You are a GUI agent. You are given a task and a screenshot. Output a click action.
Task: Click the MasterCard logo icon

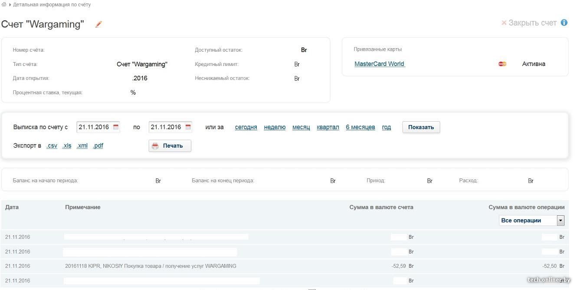pyautogui.click(x=502, y=64)
